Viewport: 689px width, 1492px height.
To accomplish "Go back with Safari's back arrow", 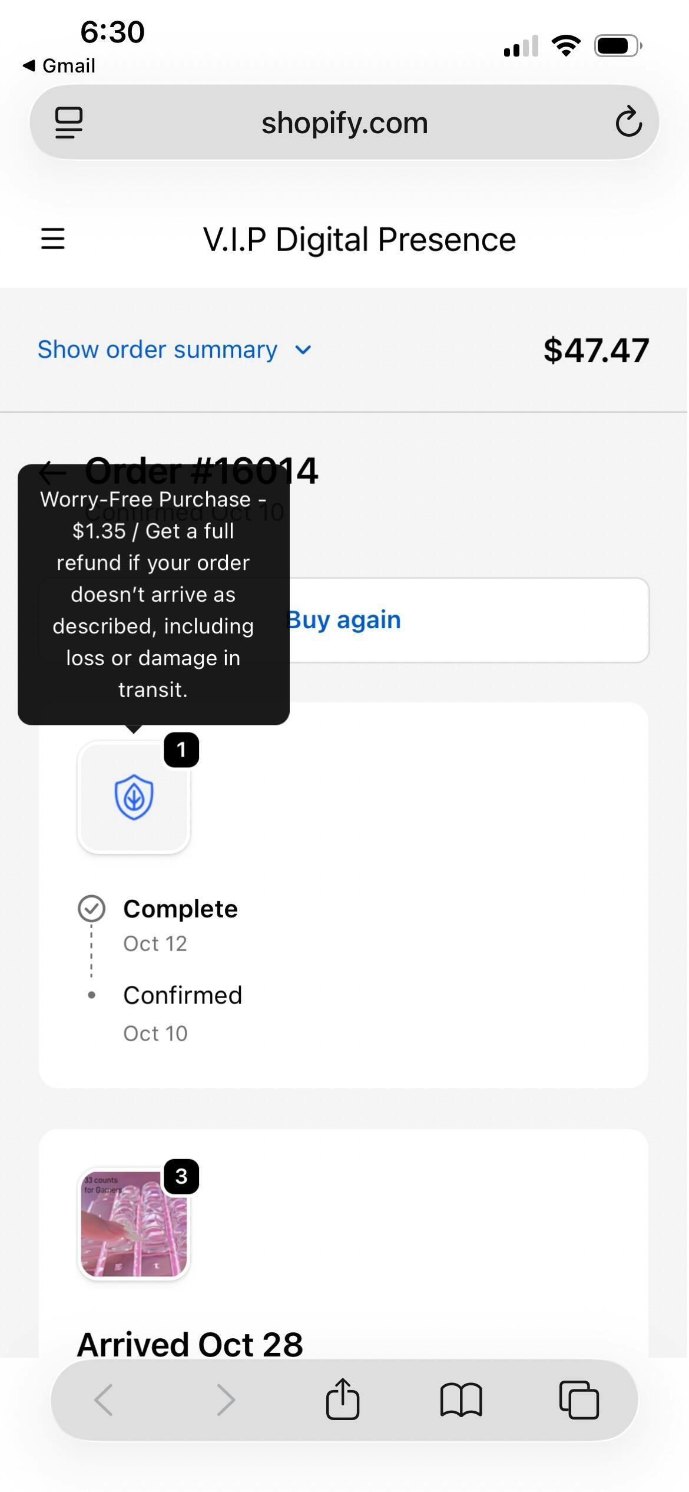I will pos(104,1399).
